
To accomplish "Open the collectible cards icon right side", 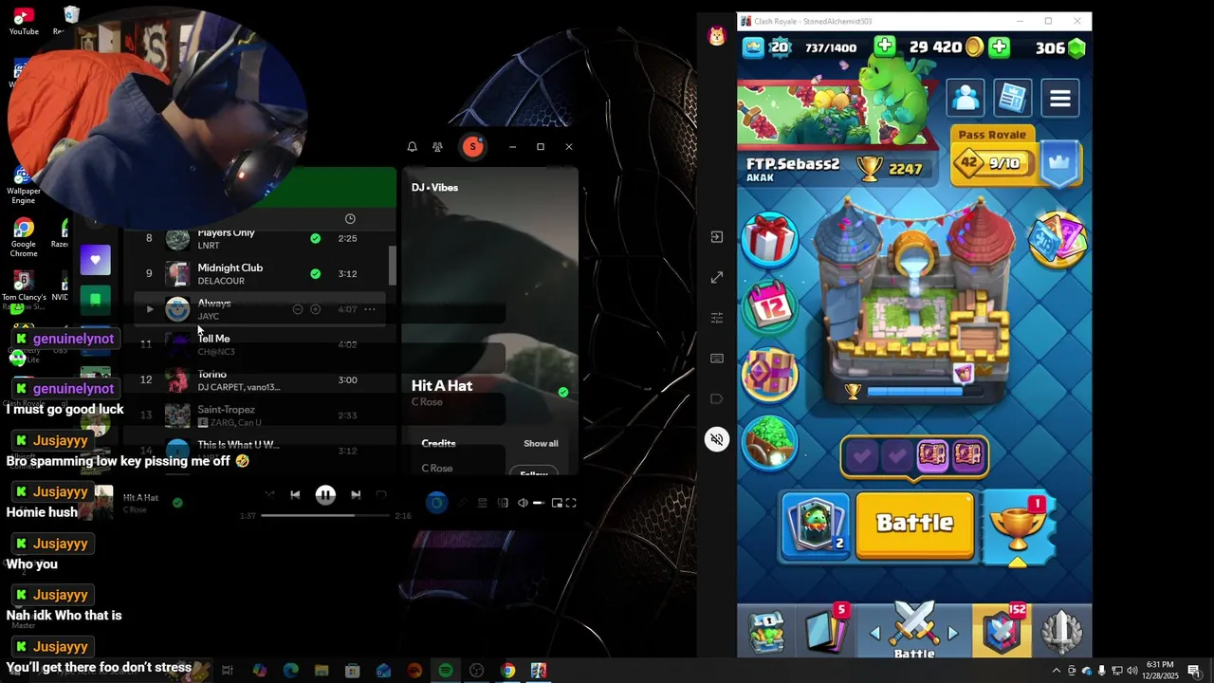I will (1058, 239).
